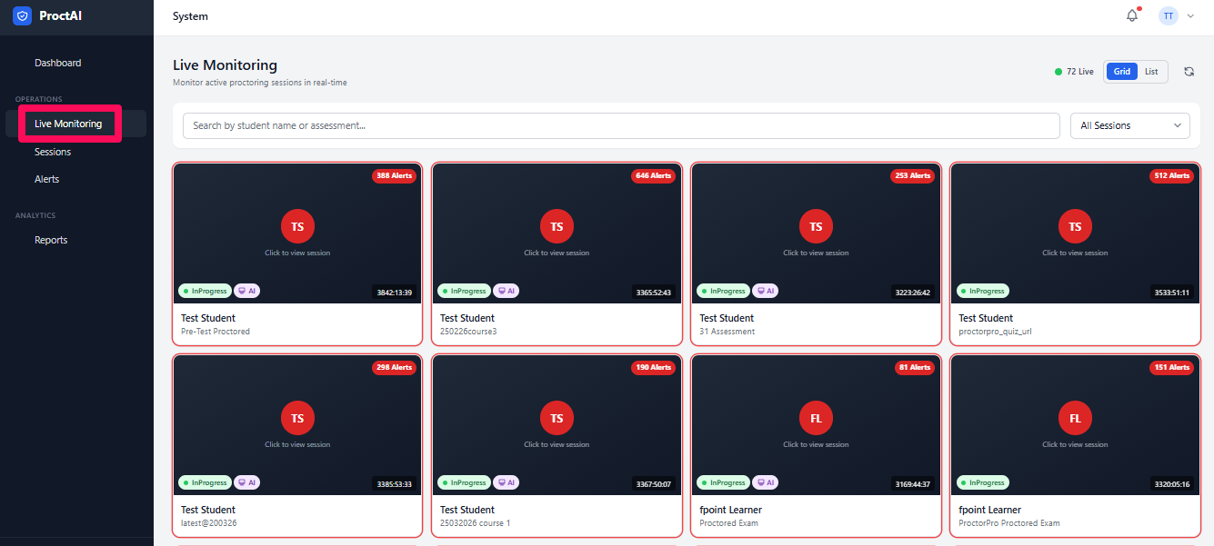Click the AI badge on 25032026 course 1 card
Image resolution: width=1214 pixels, height=546 pixels.
507,483
